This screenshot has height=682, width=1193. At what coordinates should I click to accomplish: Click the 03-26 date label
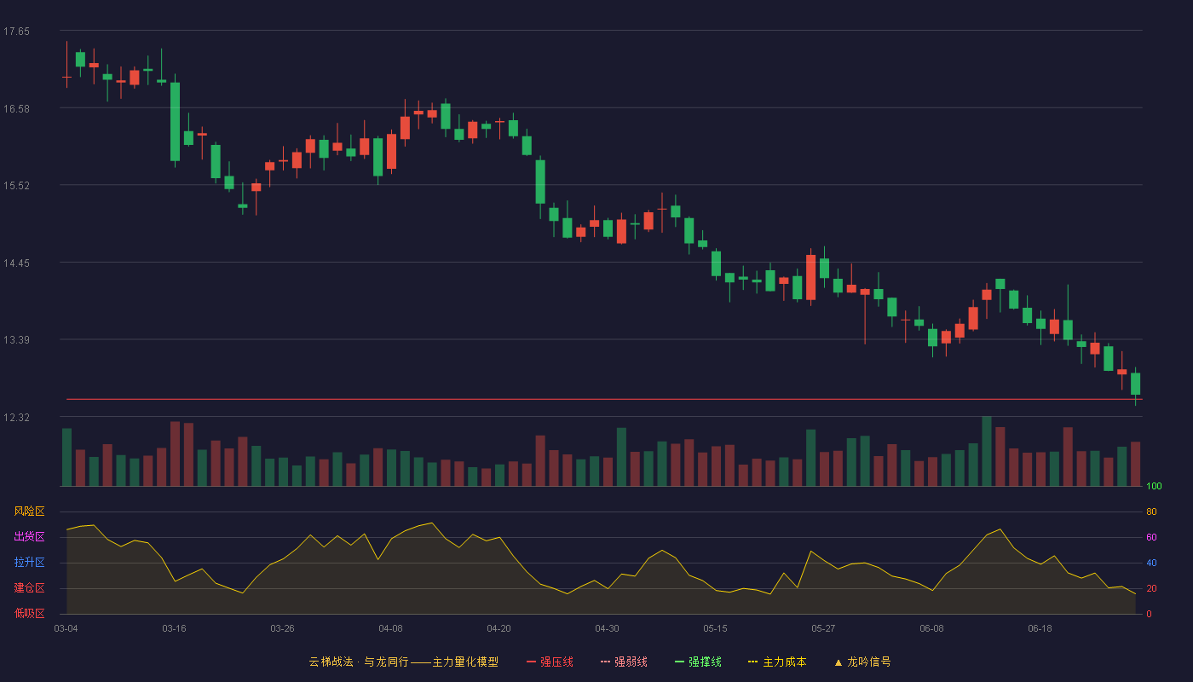282,628
